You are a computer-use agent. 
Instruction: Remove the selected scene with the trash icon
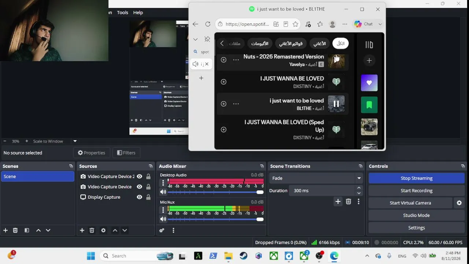15,230
